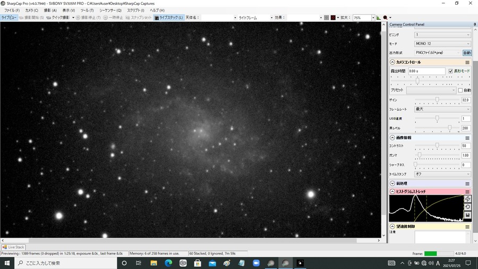Click the 一時停止 pause toolbar button

point(113,18)
